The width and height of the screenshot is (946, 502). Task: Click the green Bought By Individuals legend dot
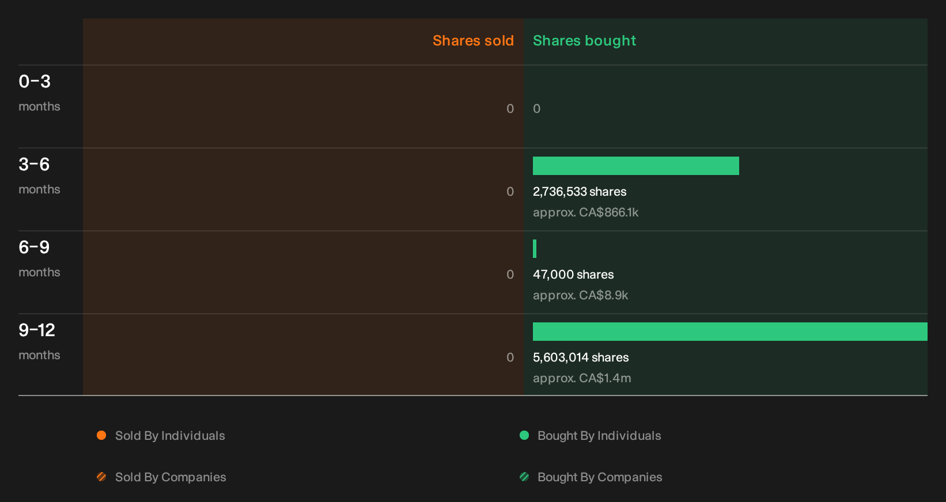click(x=524, y=435)
